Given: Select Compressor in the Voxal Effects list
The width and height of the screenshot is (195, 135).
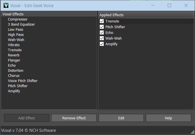Looking at the screenshot, I should click(x=18, y=19).
